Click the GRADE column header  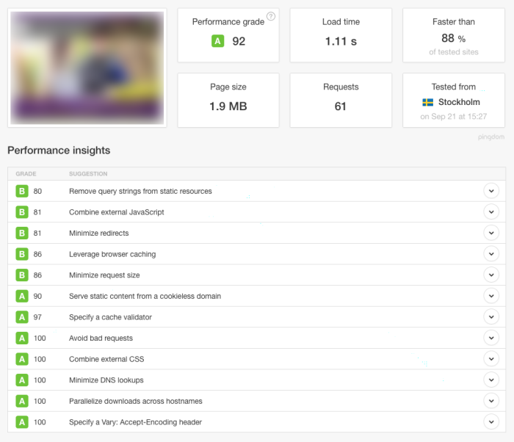pyautogui.click(x=26, y=174)
